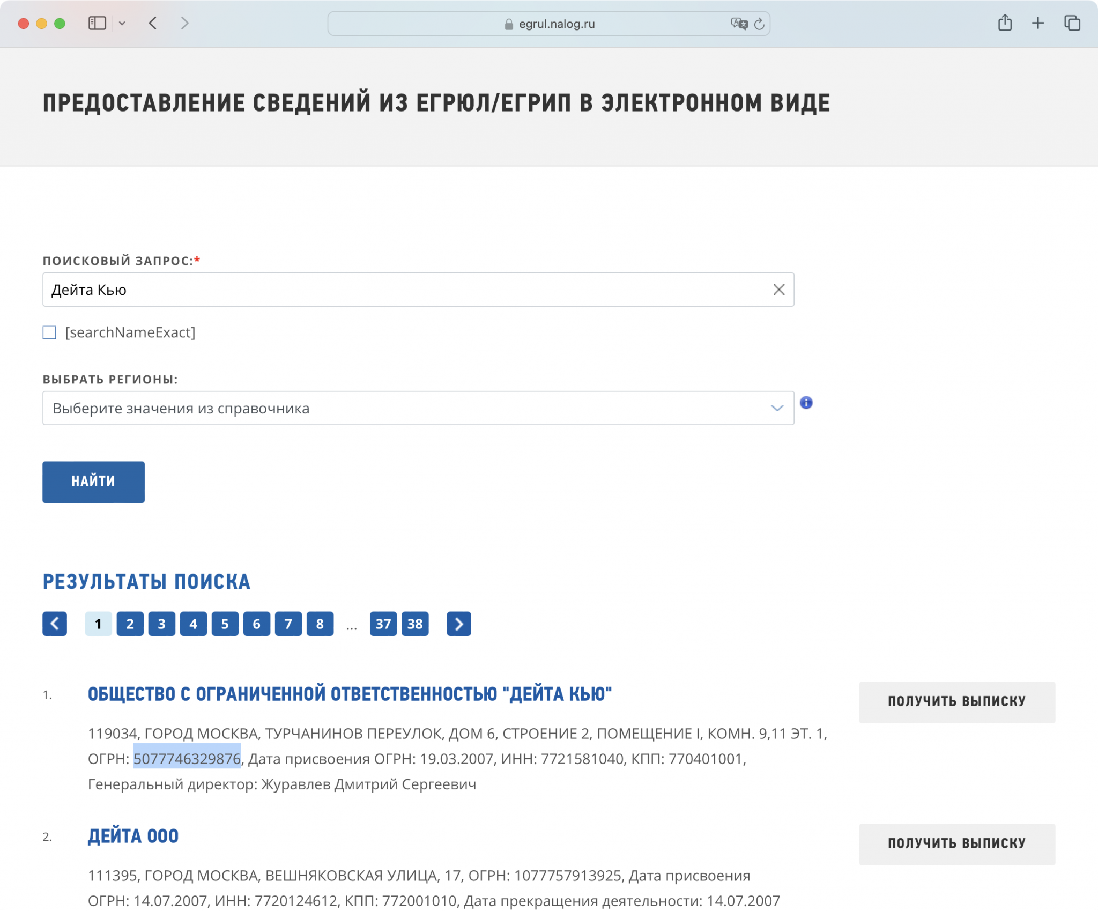
Task: Show tab overview icon
Action: 1072,23
